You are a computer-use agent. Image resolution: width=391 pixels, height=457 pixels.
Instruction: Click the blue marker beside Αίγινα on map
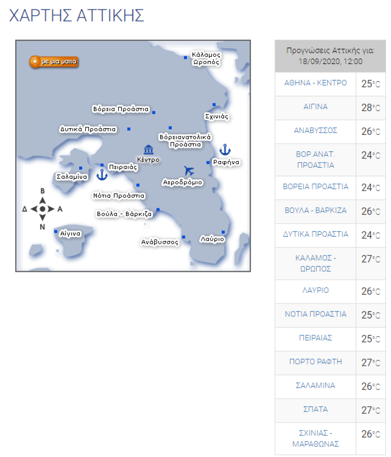coord(56,231)
